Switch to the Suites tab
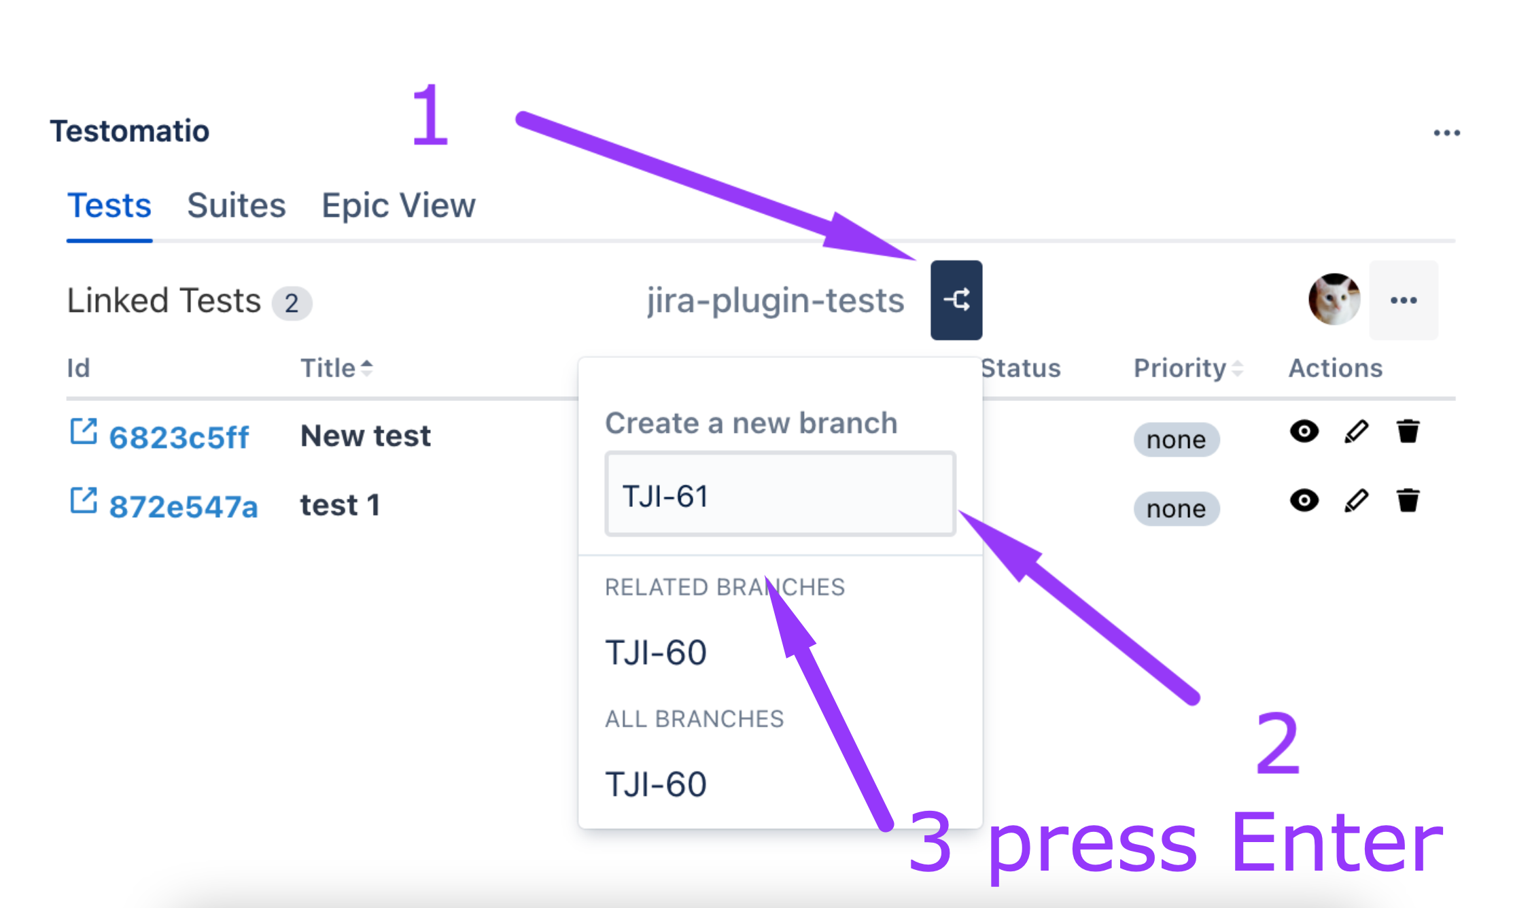The width and height of the screenshot is (1513, 908). coord(236,205)
